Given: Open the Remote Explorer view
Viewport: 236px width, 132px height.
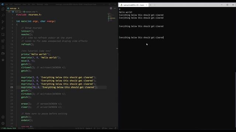Looking at the screenshot, I should tap(3, 34).
